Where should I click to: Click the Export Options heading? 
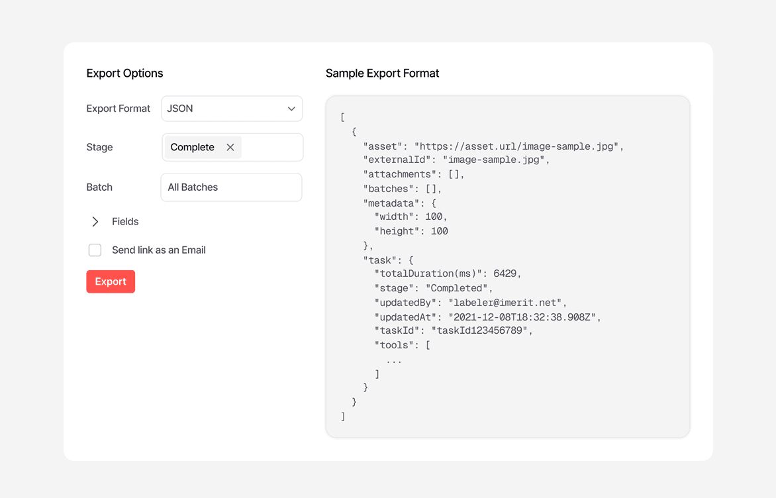pos(124,74)
